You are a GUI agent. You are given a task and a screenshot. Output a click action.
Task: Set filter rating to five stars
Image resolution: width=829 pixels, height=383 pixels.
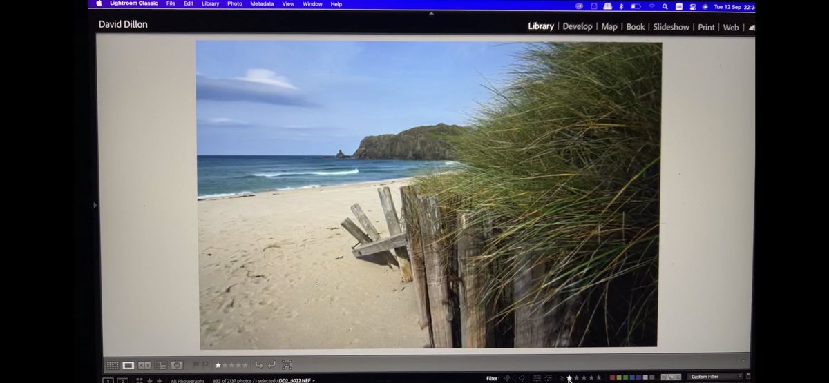599,378
